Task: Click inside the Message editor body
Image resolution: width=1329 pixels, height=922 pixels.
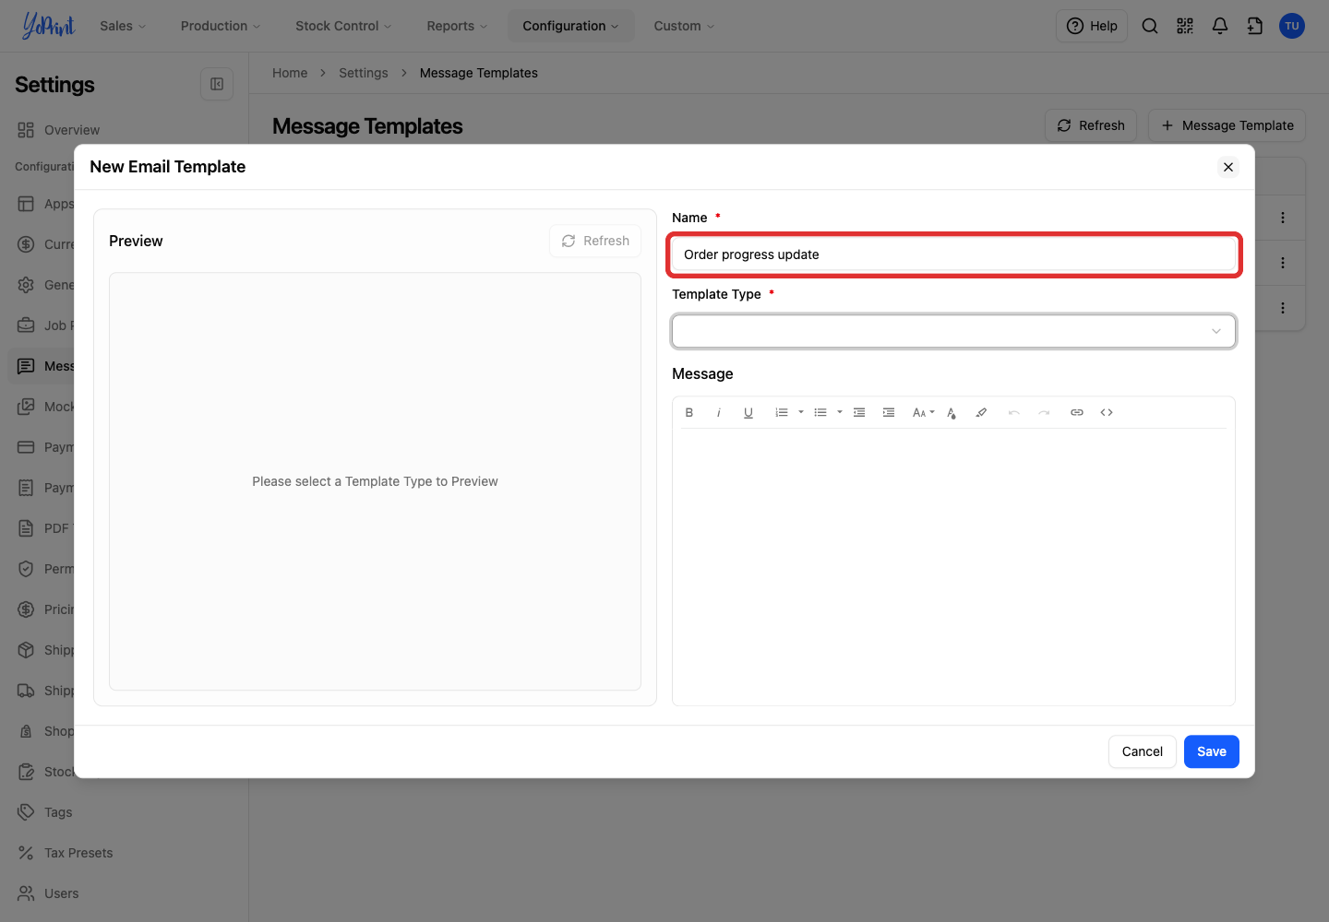Action: click(x=953, y=566)
